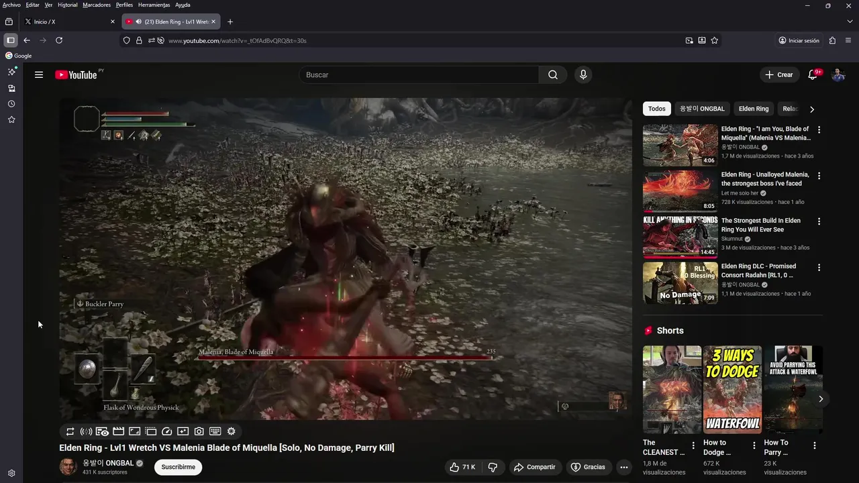The image size is (859, 483).
Task: Click the playback speed gauge icon
Action: (167, 431)
